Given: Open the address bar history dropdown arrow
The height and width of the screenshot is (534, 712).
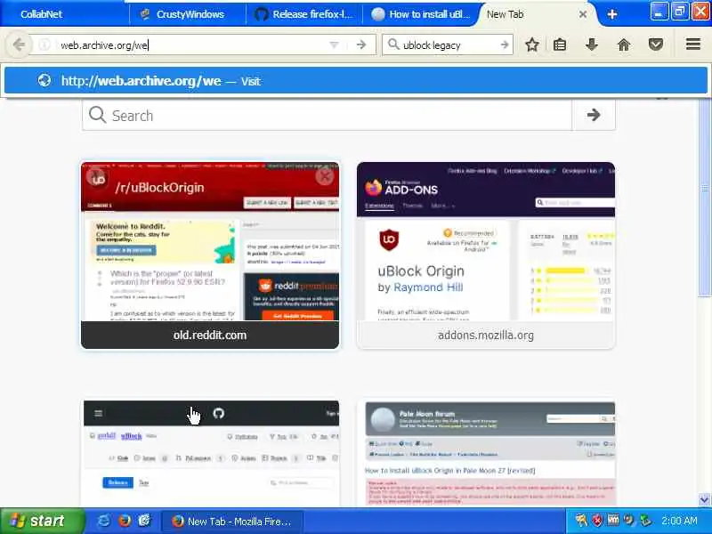Looking at the screenshot, I should (x=335, y=45).
